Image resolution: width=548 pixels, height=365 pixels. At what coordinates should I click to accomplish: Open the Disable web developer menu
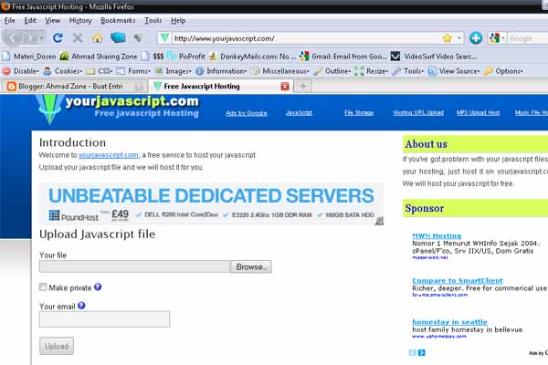click(x=21, y=71)
